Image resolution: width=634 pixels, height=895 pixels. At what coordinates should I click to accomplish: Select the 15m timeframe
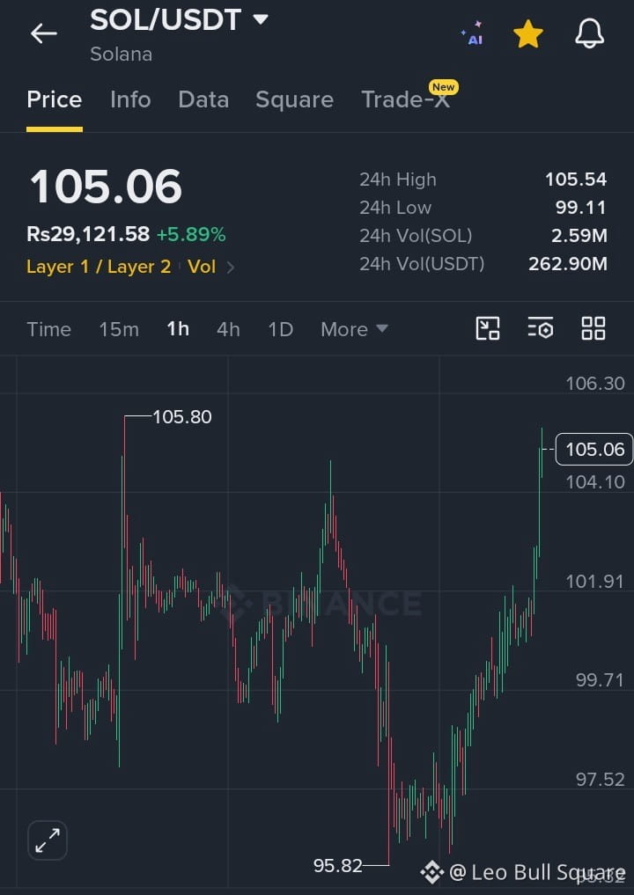(119, 329)
